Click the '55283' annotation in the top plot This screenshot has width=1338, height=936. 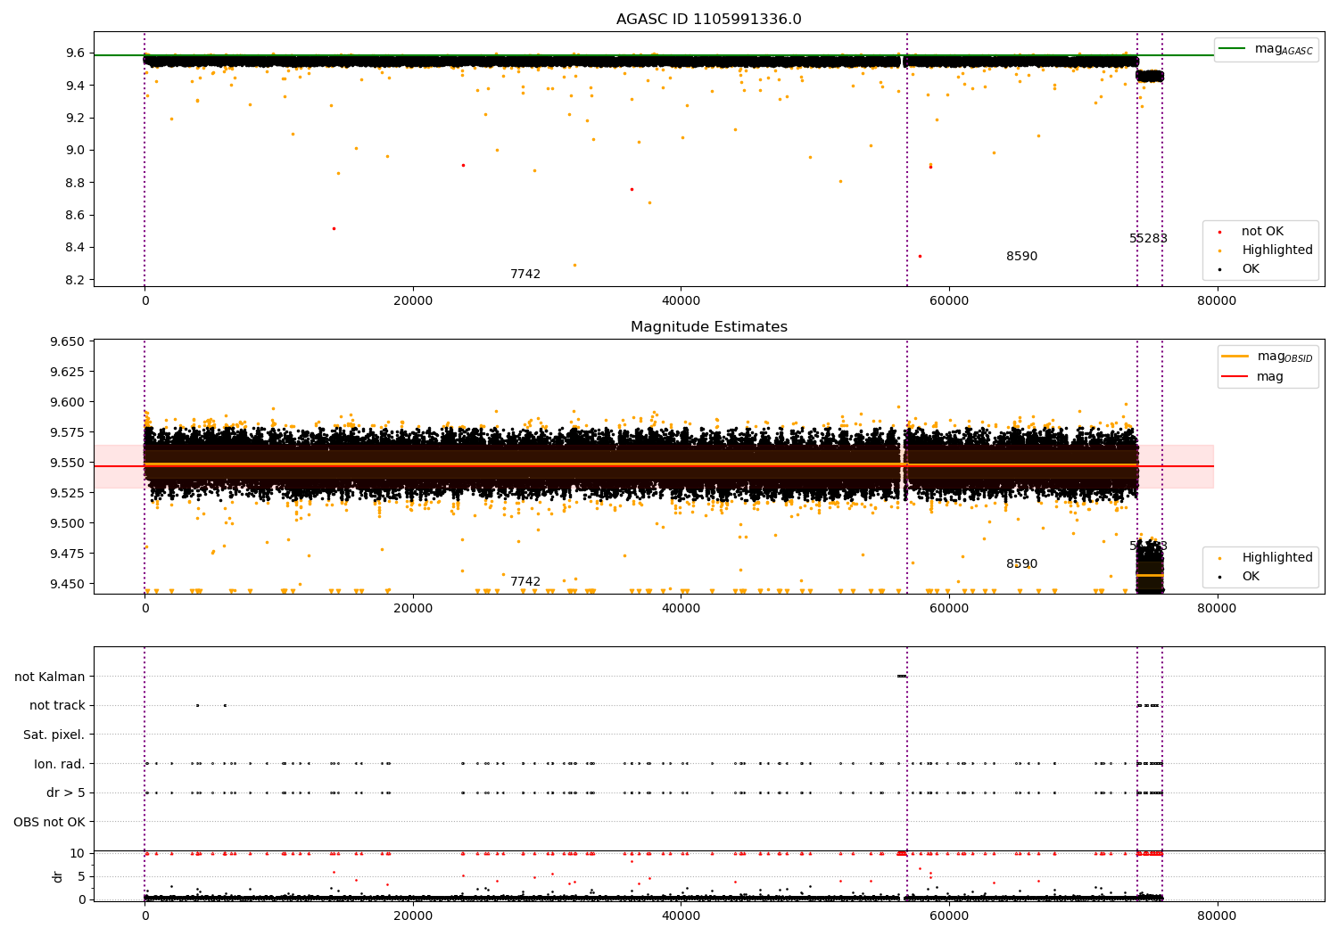(x=1148, y=239)
